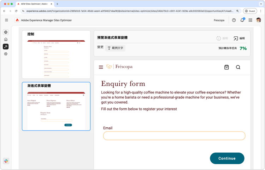This screenshot has height=170, width=265.
Task: Click the search magnifier in the preview
Action: (x=238, y=67)
